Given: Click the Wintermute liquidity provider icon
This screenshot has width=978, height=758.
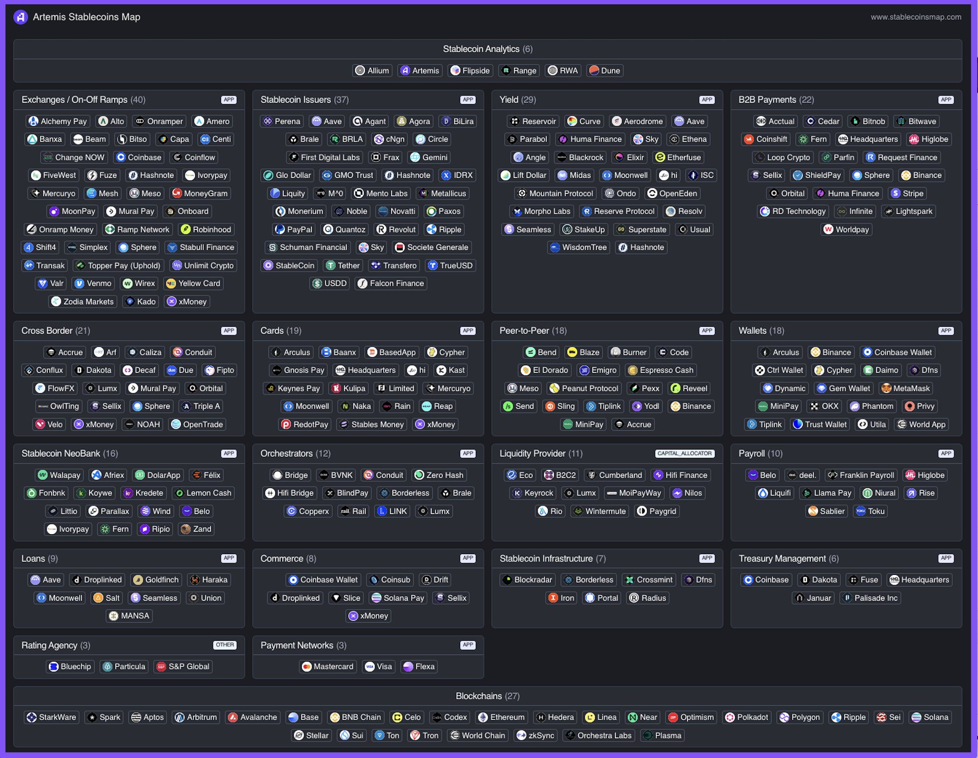Looking at the screenshot, I should (578, 511).
